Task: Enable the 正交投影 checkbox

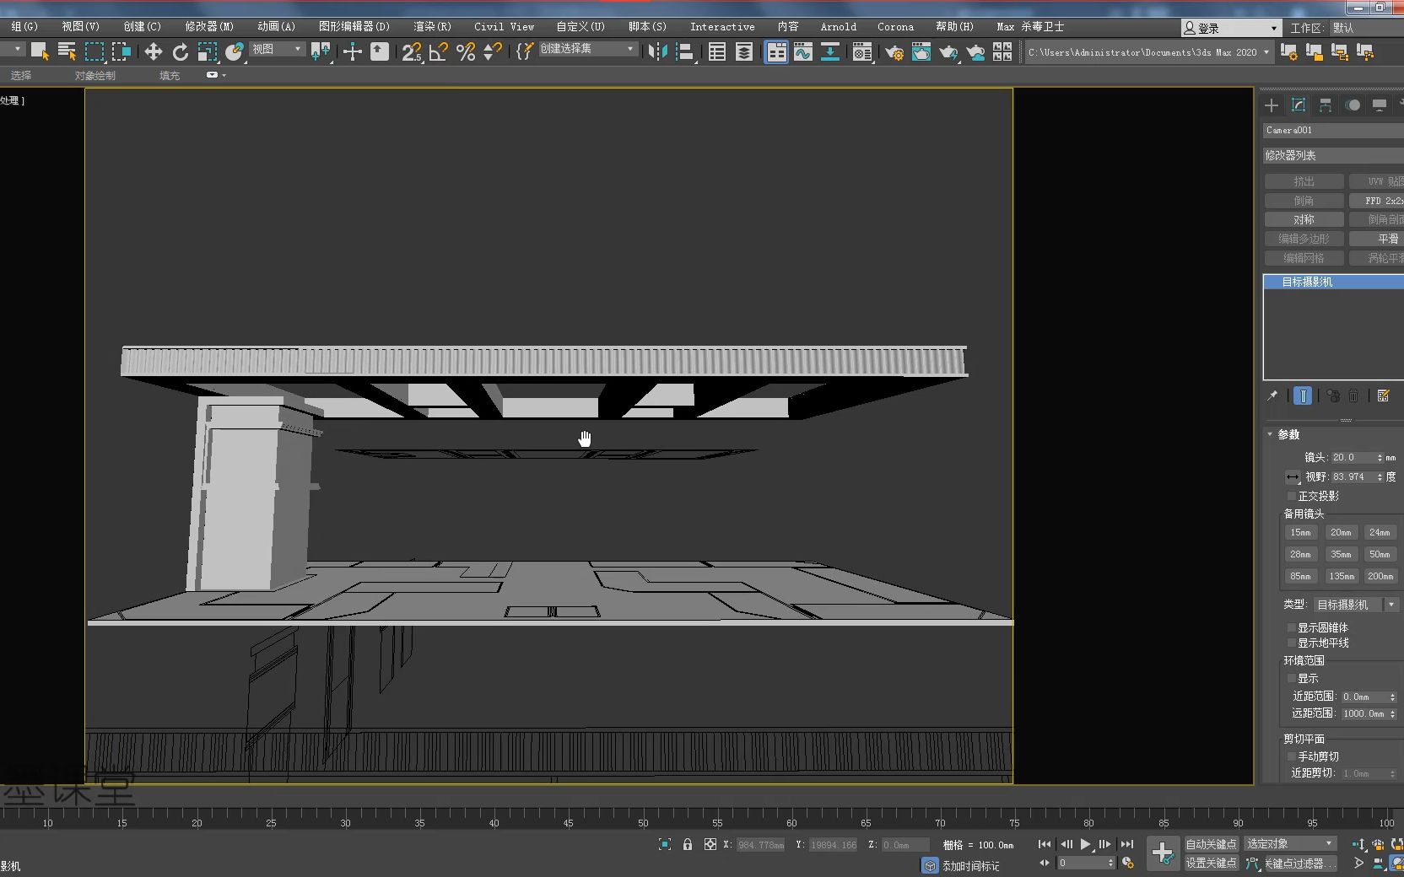Action: 1292,496
